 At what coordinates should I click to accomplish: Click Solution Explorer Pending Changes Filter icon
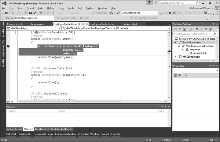[191, 29]
